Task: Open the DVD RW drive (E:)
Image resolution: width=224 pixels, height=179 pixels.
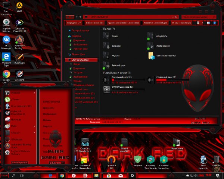Action: point(124,89)
